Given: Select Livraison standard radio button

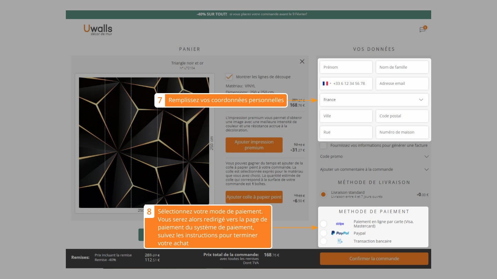Looking at the screenshot, I should pos(323,195).
